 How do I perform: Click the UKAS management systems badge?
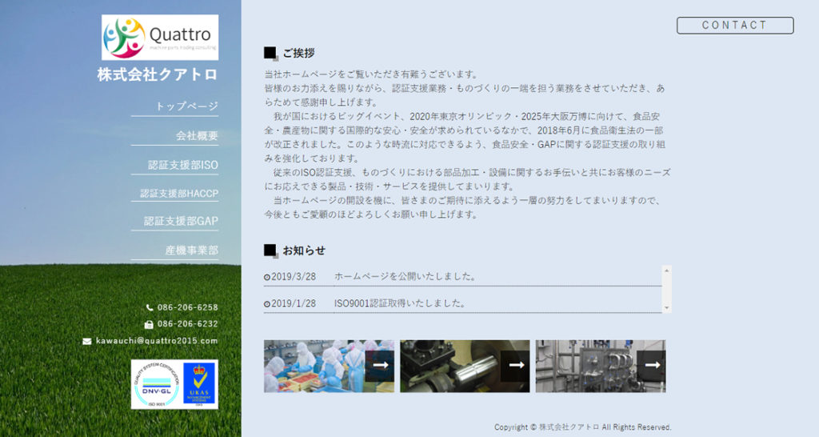[x=199, y=384]
